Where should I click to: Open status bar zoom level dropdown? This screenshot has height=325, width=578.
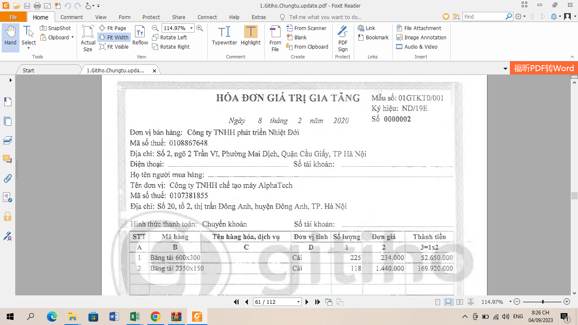pos(511,302)
